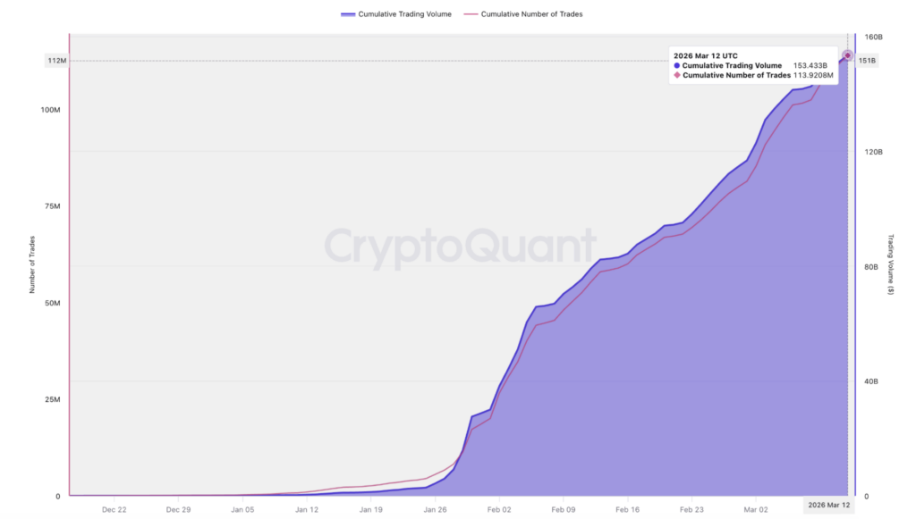Click the purple dot icon in the tooltip
Screen dimensions: 916x519
coord(676,66)
